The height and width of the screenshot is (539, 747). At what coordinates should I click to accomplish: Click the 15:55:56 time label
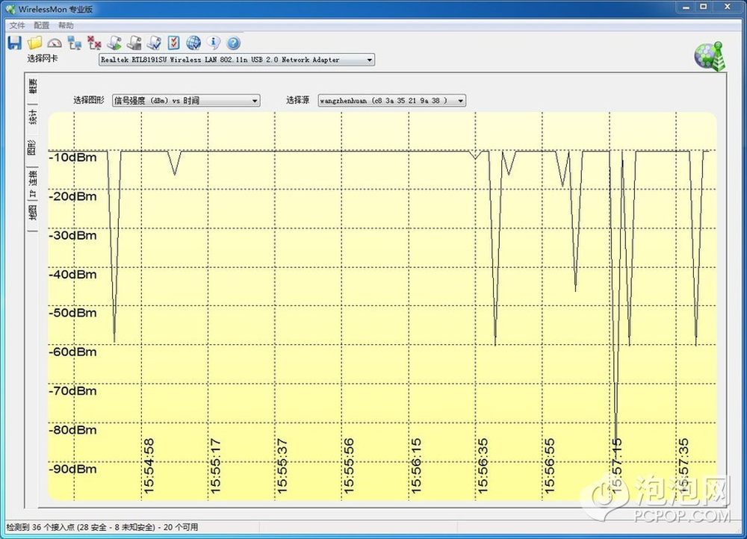point(349,466)
